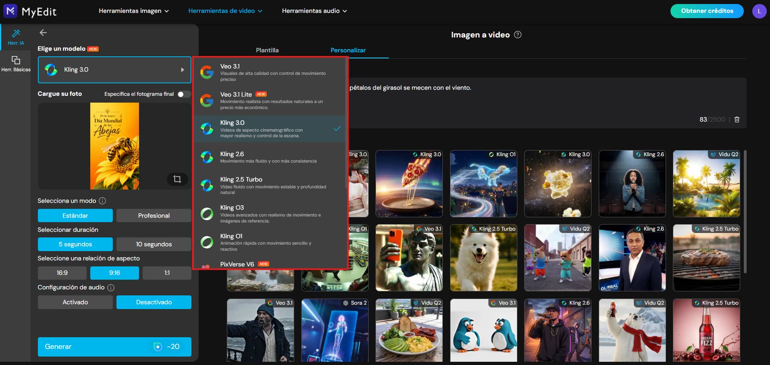Switch to the Personalizar tab
The width and height of the screenshot is (770, 365).
(348, 50)
